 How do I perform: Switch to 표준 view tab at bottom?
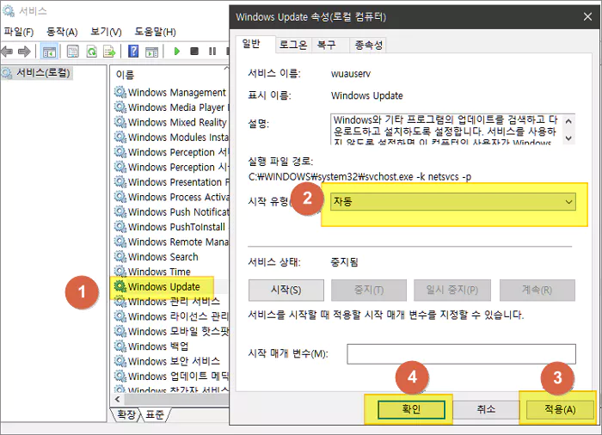tap(155, 414)
